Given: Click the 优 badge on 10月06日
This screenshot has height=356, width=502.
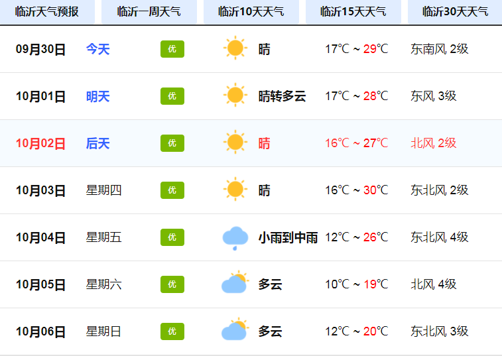Looking at the screenshot, I should pos(172,331).
